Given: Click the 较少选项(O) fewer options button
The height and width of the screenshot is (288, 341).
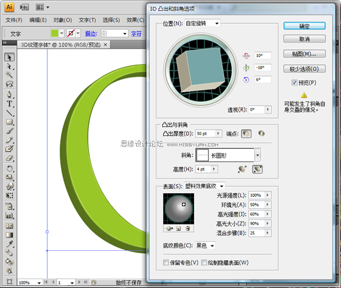Looking at the screenshot, I should pyautogui.click(x=304, y=69).
